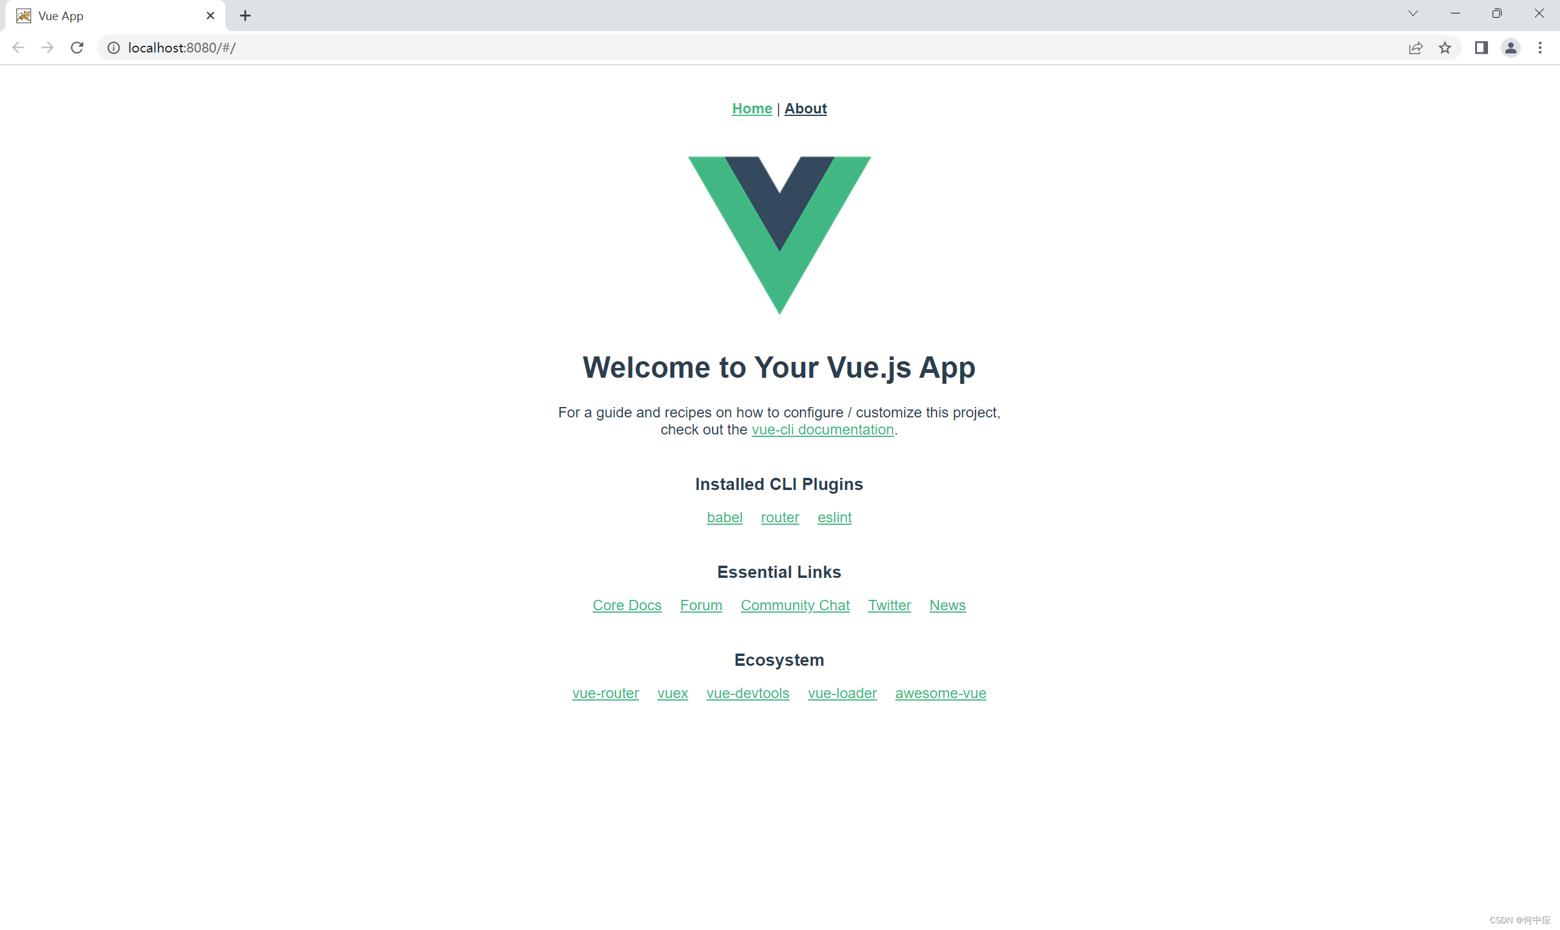The height and width of the screenshot is (930, 1560).
Task: Click the Community Chat essential link
Action: [794, 605]
